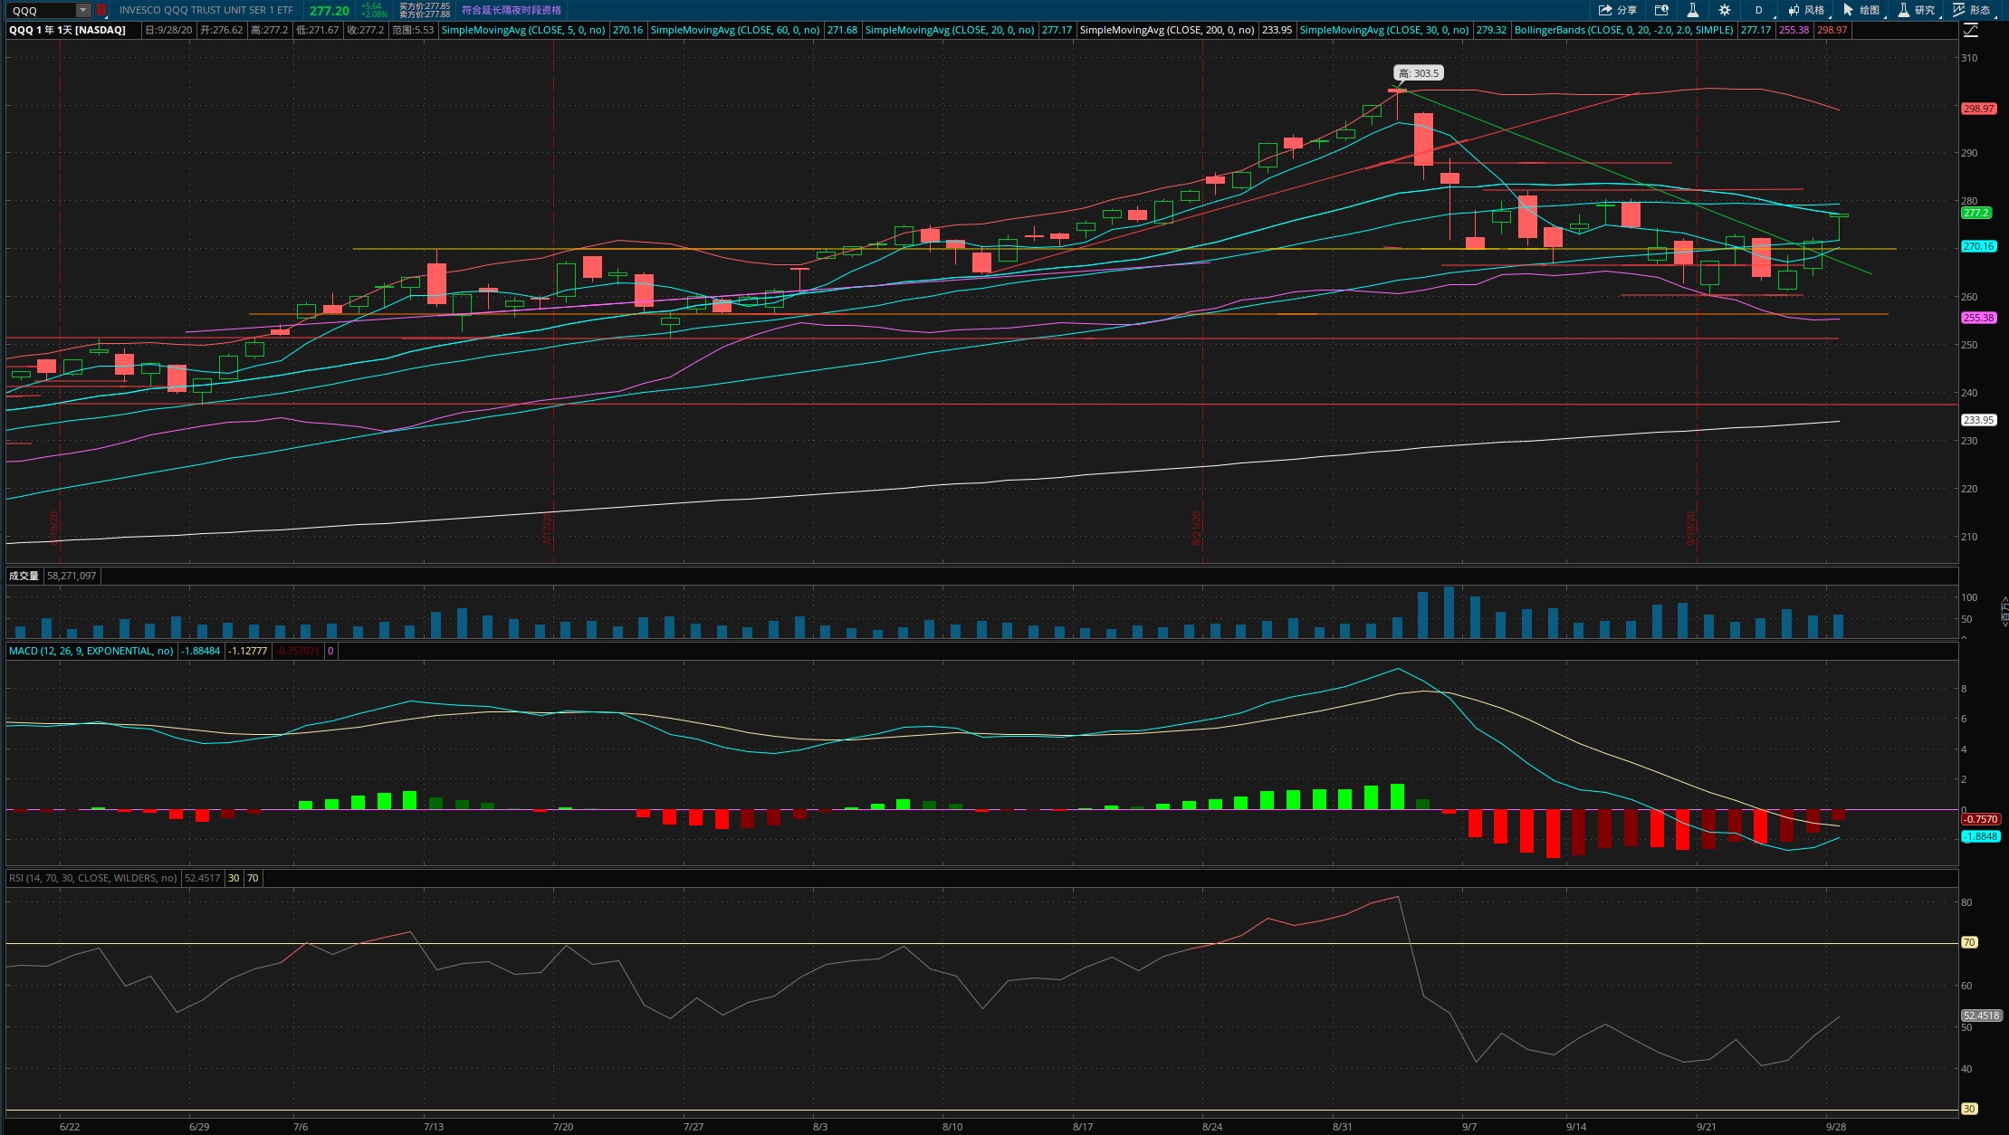Viewport: 2009px width, 1135px height.
Task: Click the 277.2 green last price tag
Action: (1976, 214)
